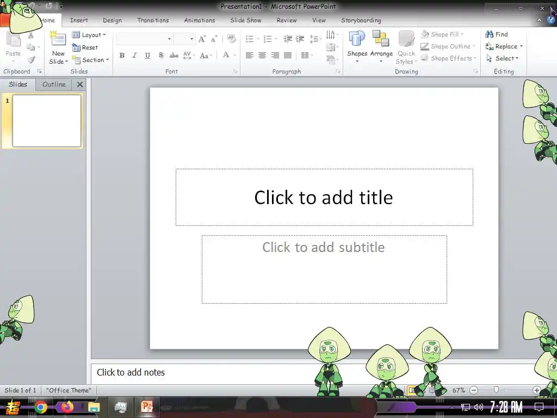Align text left
557x418 pixels.
point(249,55)
